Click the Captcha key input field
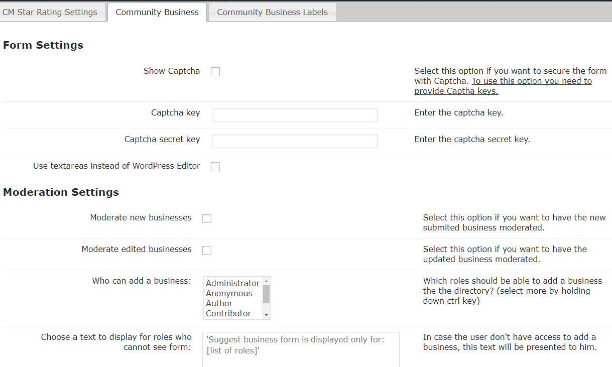The height and width of the screenshot is (367, 612). tap(294, 114)
